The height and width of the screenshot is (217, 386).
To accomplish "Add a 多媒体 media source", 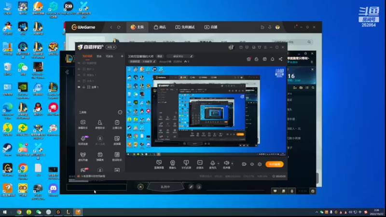I will (200, 164).
